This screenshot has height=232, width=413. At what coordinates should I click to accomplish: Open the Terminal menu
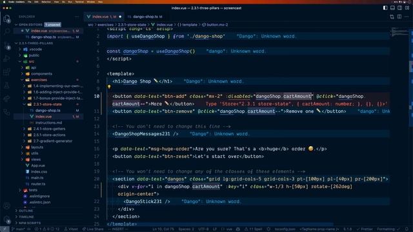point(79,1)
